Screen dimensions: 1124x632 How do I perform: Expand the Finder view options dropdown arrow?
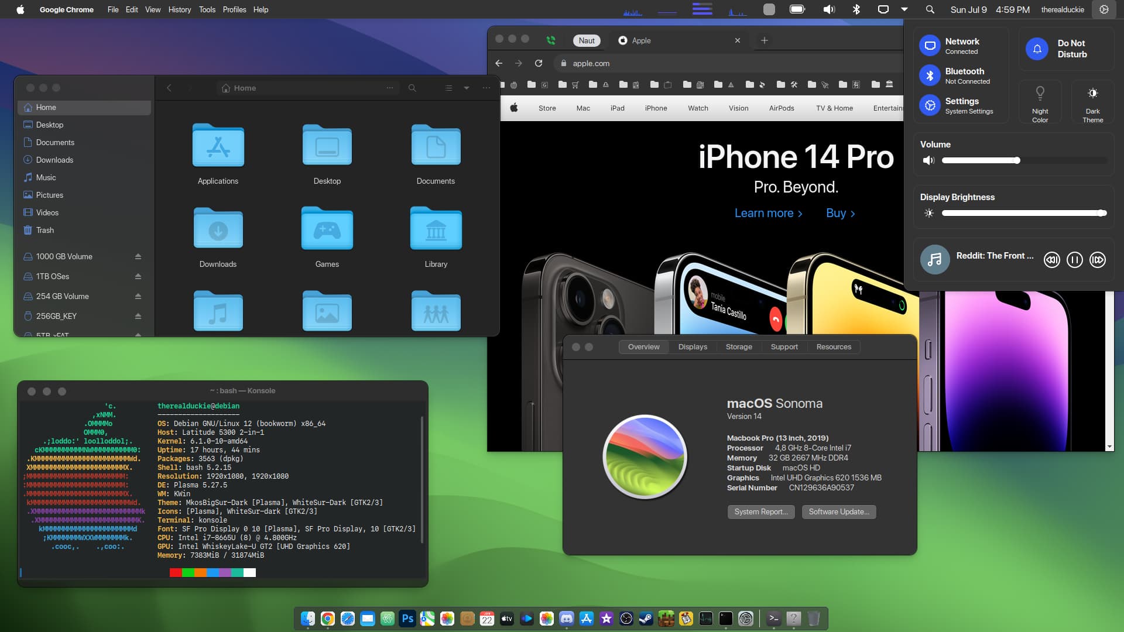(x=467, y=88)
